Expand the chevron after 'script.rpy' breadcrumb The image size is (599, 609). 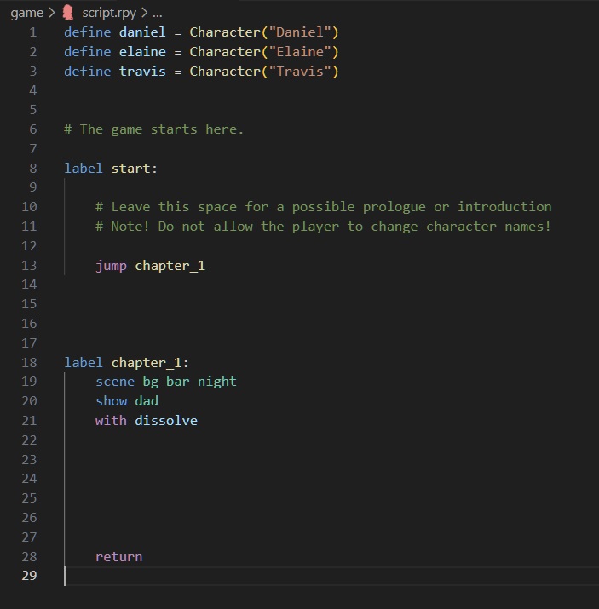145,13
